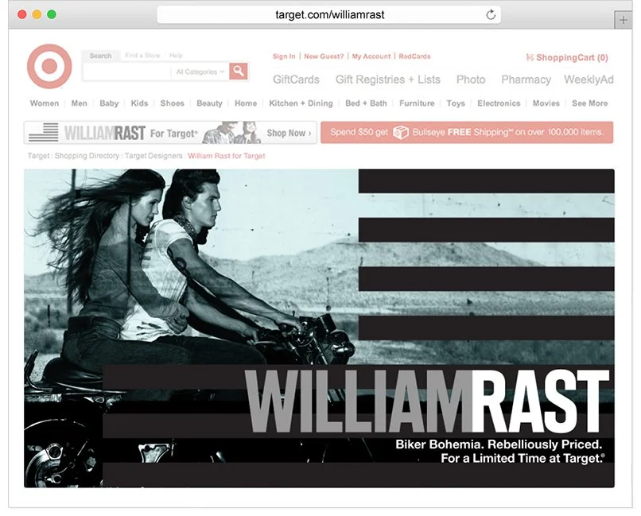641x516 pixels.
Task: Click 'For a Limited Time at Target' text
Action: pos(523,459)
